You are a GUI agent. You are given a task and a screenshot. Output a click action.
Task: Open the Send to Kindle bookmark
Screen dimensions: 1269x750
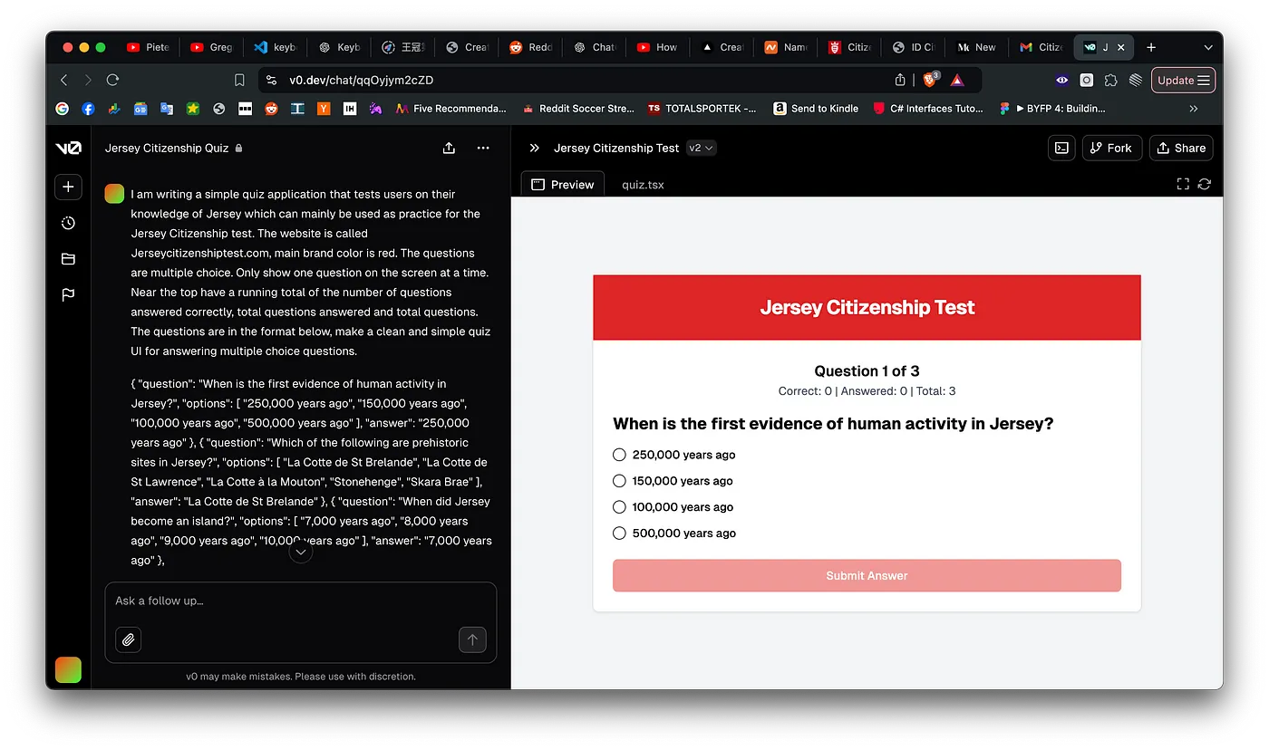tap(816, 108)
